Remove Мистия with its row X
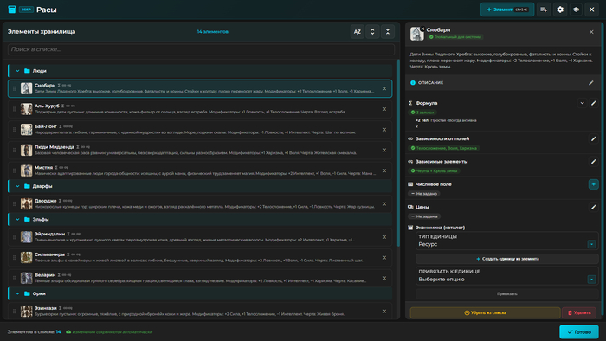Image resolution: width=606 pixels, height=341 pixels. pos(384,170)
